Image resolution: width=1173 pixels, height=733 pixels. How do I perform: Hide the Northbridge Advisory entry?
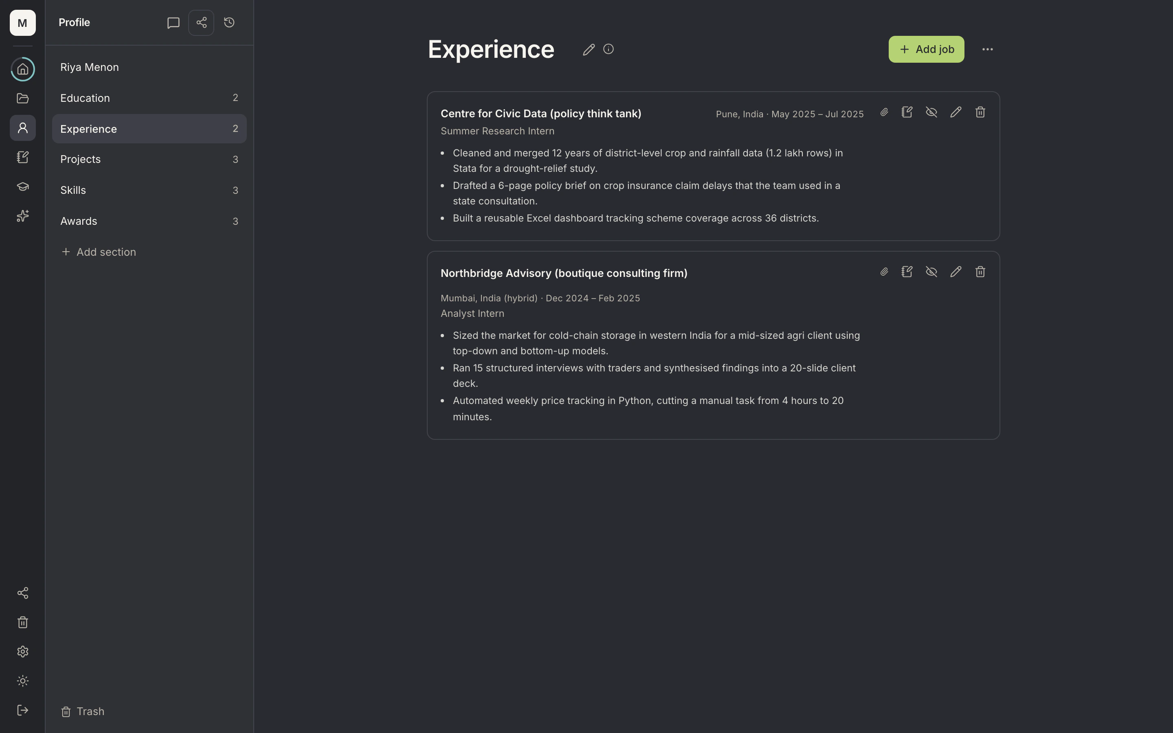point(931,272)
